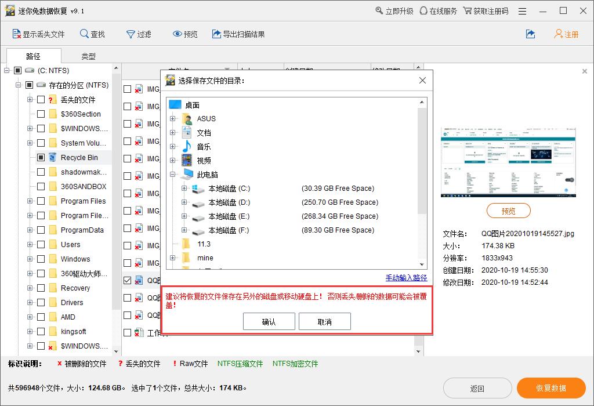Click the blue share icon above the preview pane
The width and height of the screenshot is (594, 406).
pos(531,34)
